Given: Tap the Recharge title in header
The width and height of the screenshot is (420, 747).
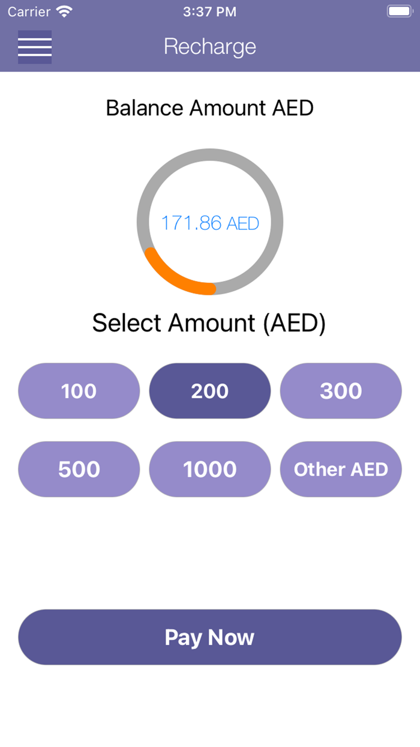Looking at the screenshot, I should click(209, 46).
